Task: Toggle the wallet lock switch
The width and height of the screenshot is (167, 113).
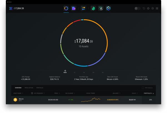Action: tap(137, 8)
